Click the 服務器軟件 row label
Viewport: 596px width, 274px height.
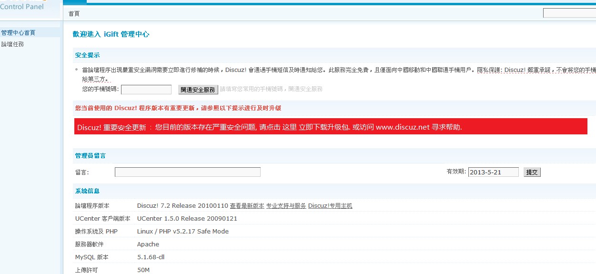[x=90, y=244]
